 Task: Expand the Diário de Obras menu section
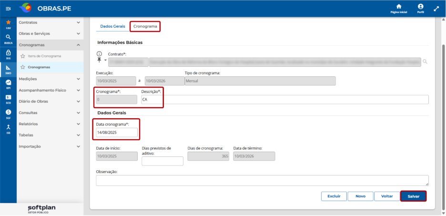click(x=50, y=101)
